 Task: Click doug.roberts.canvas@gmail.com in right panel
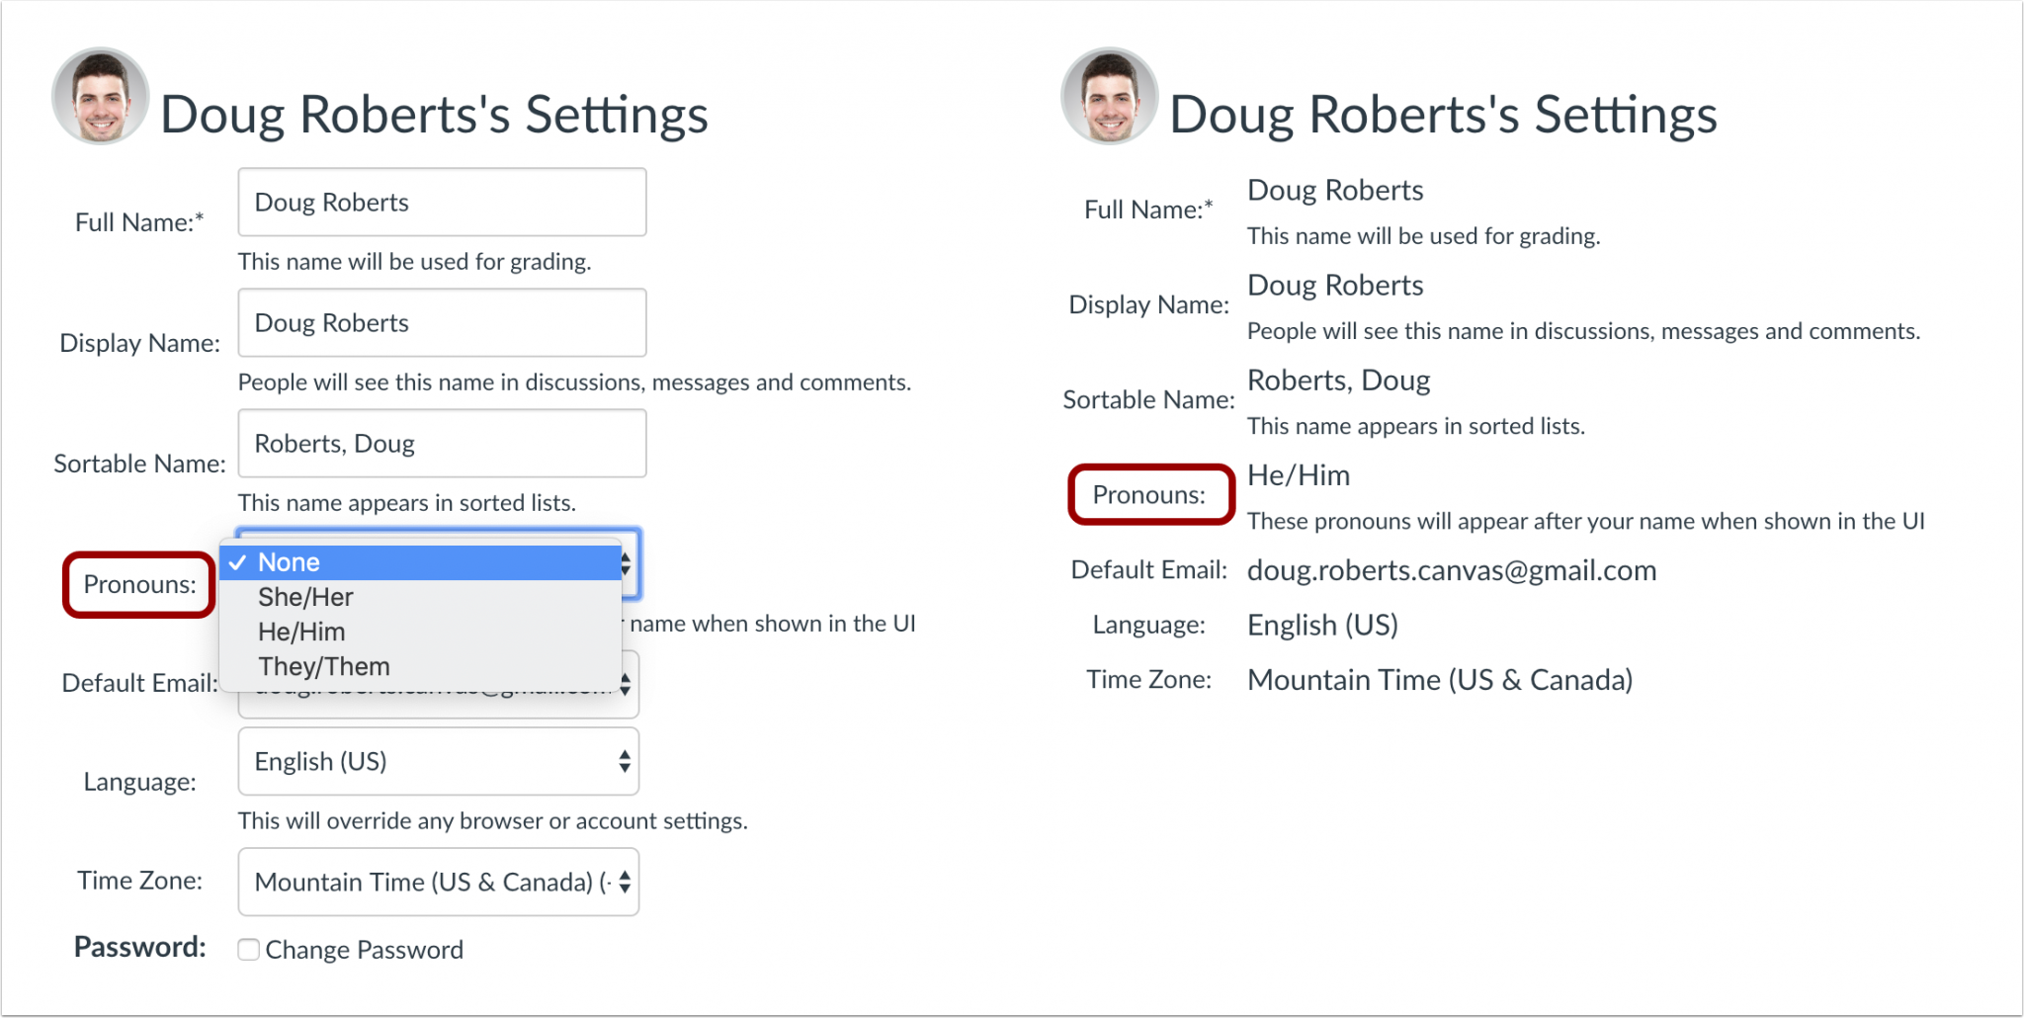[1452, 570]
